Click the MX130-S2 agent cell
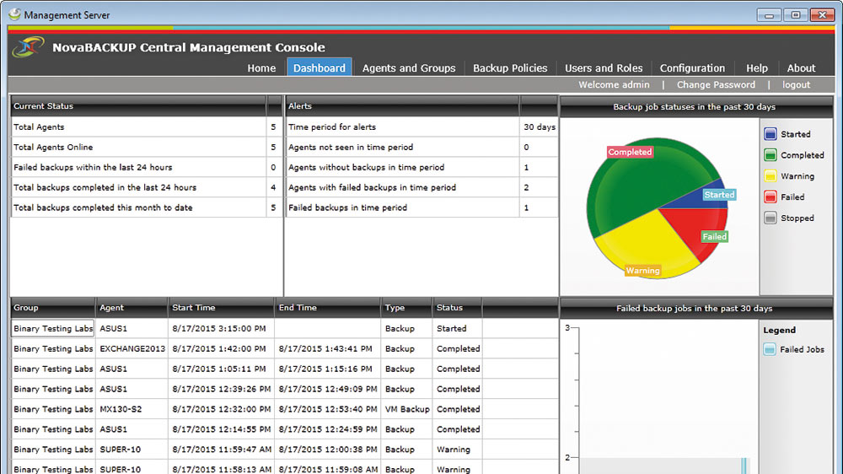843x474 pixels. pos(132,409)
